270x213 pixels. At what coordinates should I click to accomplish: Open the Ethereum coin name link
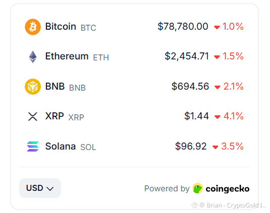(67, 56)
